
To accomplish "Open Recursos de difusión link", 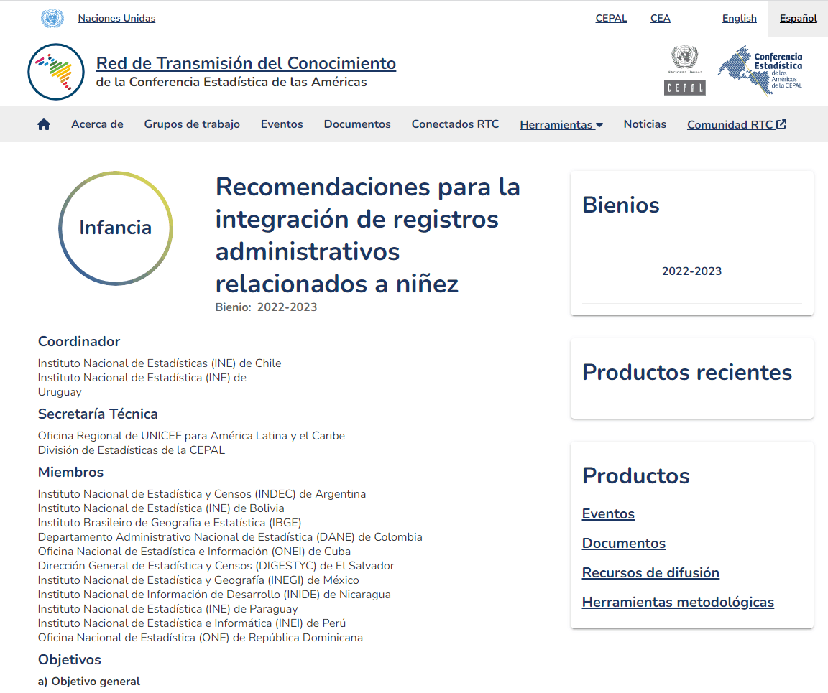I will [x=650, y=573].
